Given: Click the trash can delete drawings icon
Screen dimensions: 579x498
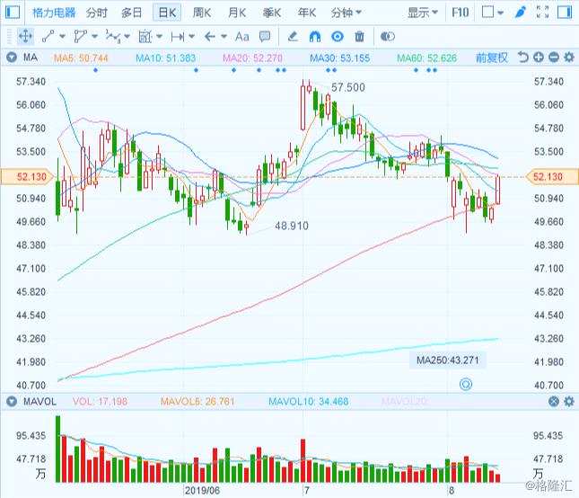Looking at the screenshot, I should tap(359, 37).
